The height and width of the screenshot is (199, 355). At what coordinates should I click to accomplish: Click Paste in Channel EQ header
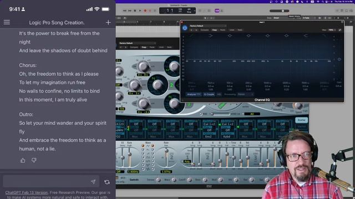point(223,30)
